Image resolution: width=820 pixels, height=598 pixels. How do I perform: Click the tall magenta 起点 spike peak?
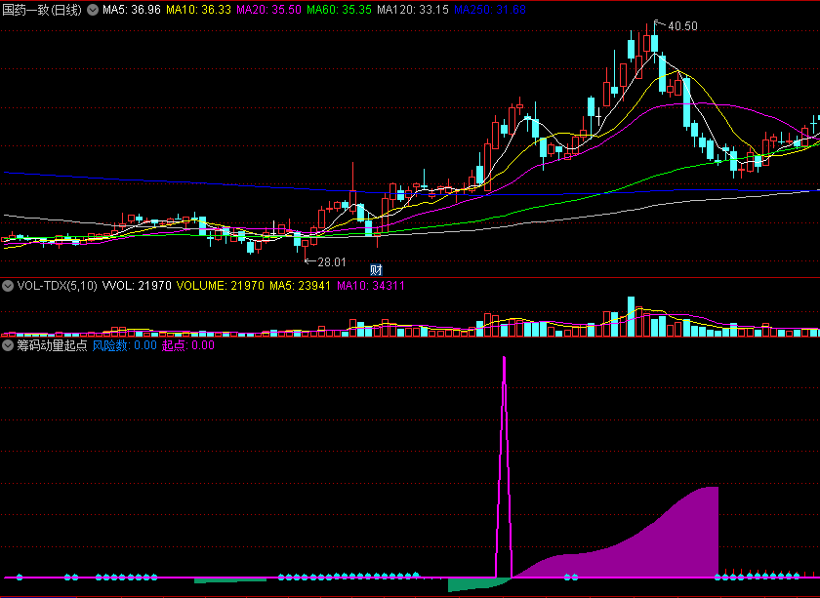504,359
